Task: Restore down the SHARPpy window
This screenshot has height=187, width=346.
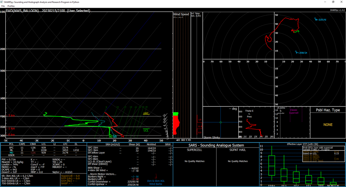Action: coord(333,2)
